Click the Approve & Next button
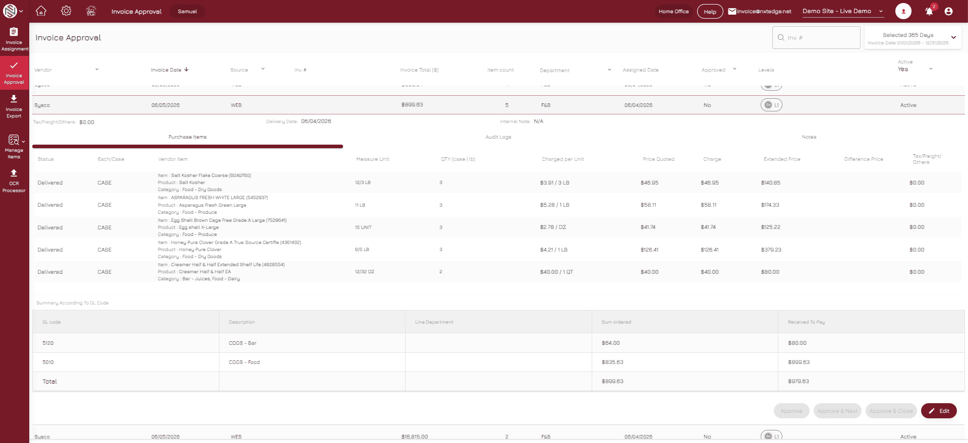This screenshot has height=443, width=968. tap(837, 411)
